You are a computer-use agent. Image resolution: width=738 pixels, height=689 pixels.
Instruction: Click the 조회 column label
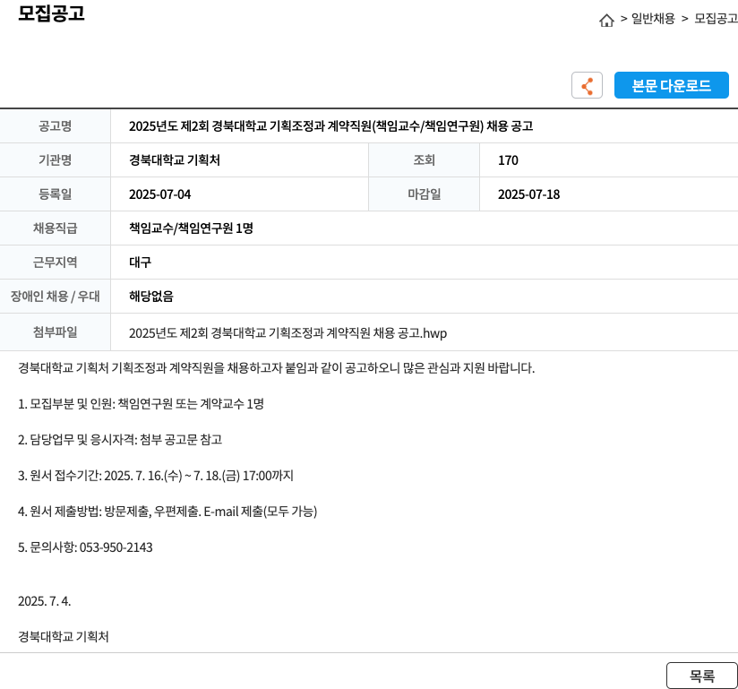[424, 160]
